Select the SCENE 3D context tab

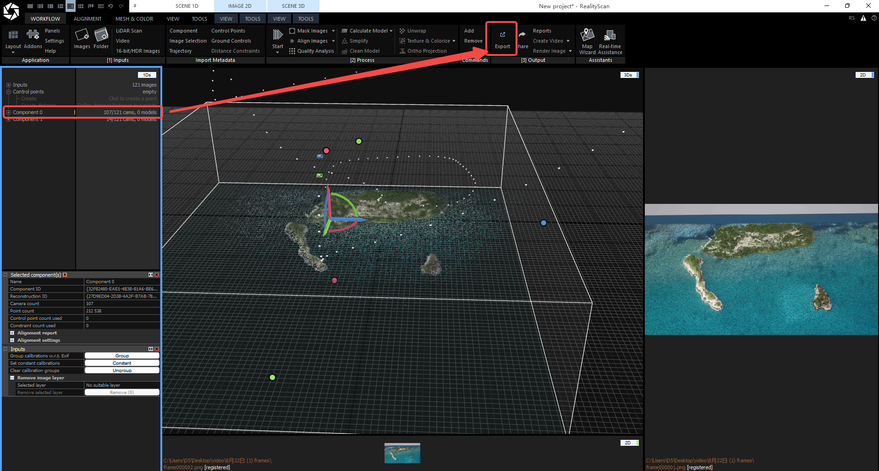pos(293,6)
